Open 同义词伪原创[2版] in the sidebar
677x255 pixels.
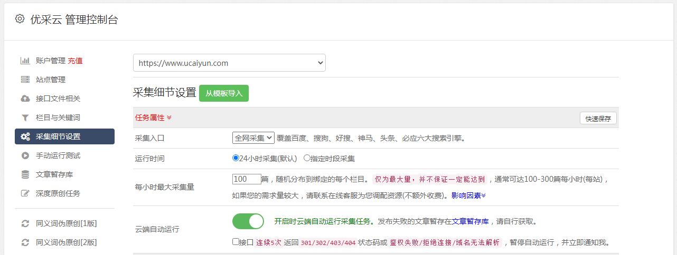coord(66,242)
